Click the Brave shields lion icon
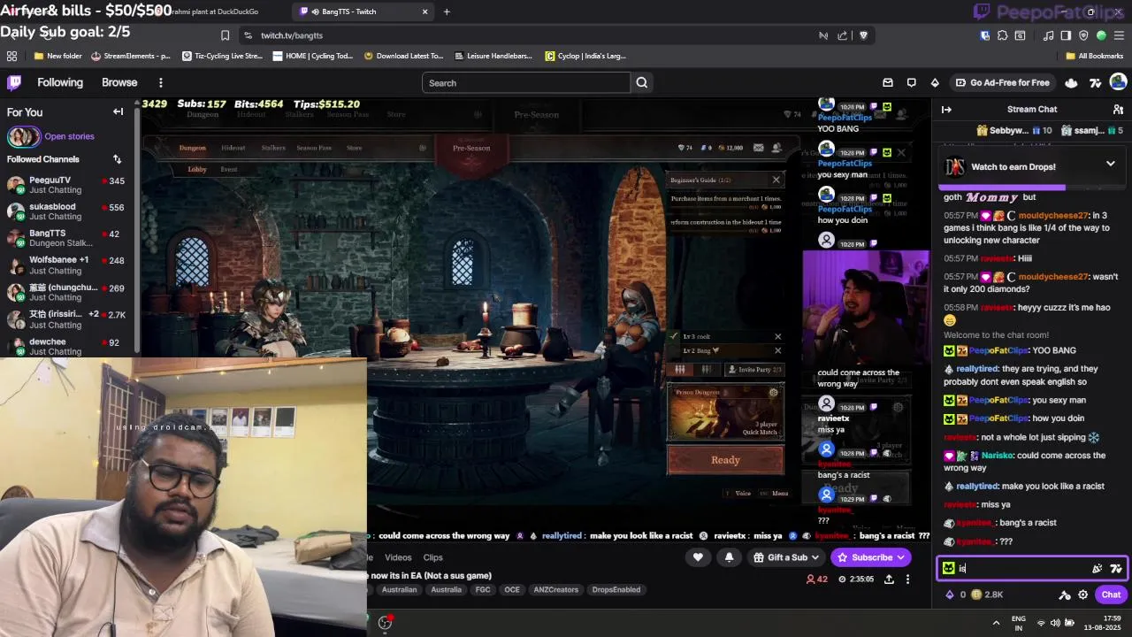1132x637 pixels. point(864,35)
